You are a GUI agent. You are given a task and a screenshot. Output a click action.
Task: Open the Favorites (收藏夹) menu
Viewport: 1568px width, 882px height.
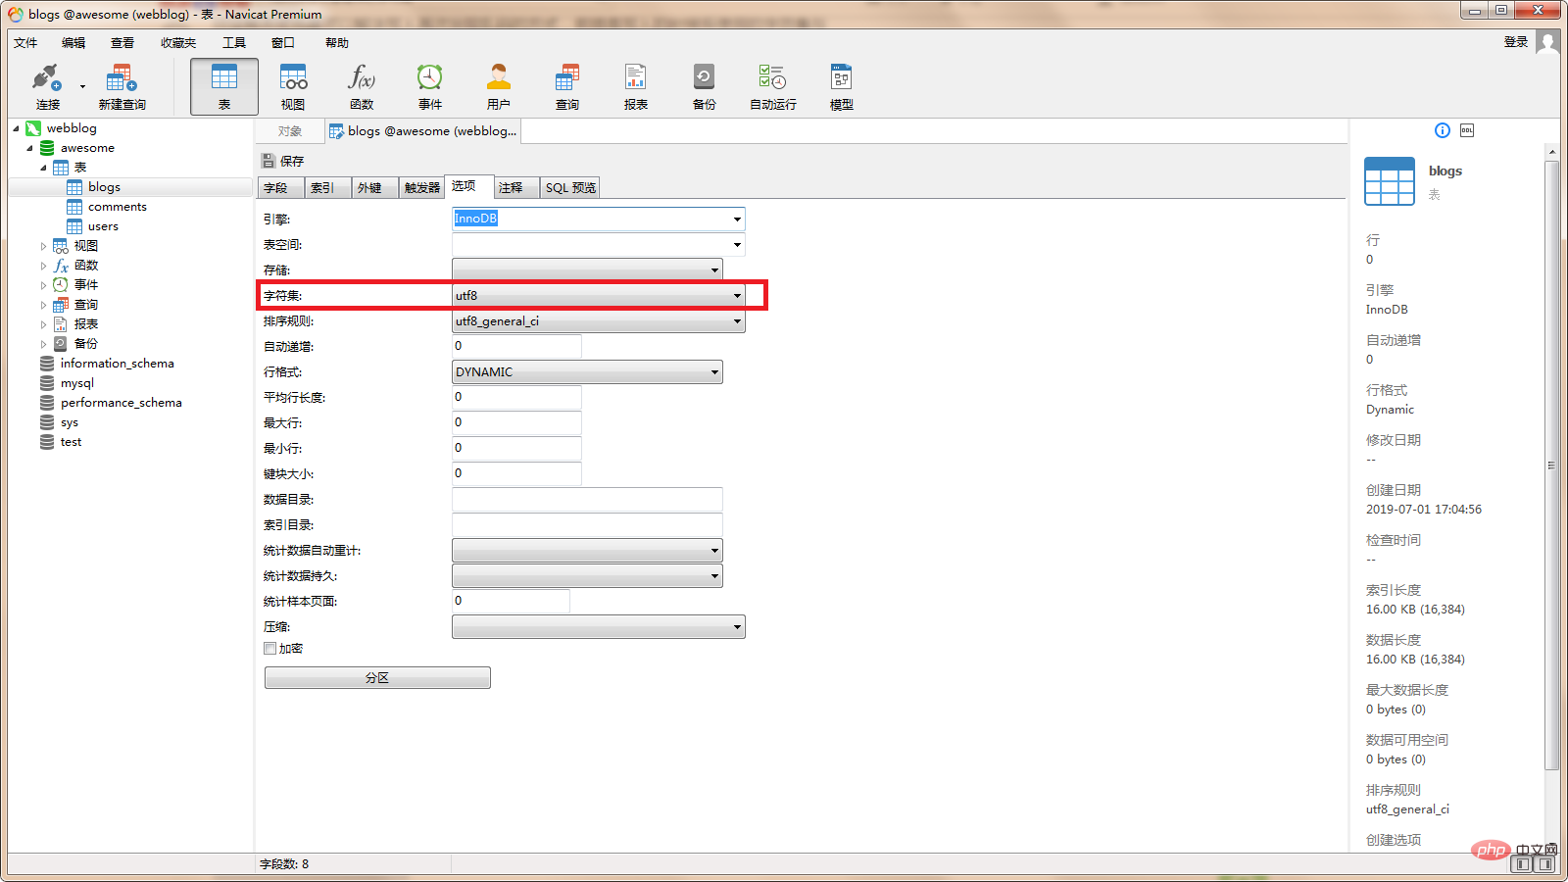pyautogui.click(x=178, y=43)
